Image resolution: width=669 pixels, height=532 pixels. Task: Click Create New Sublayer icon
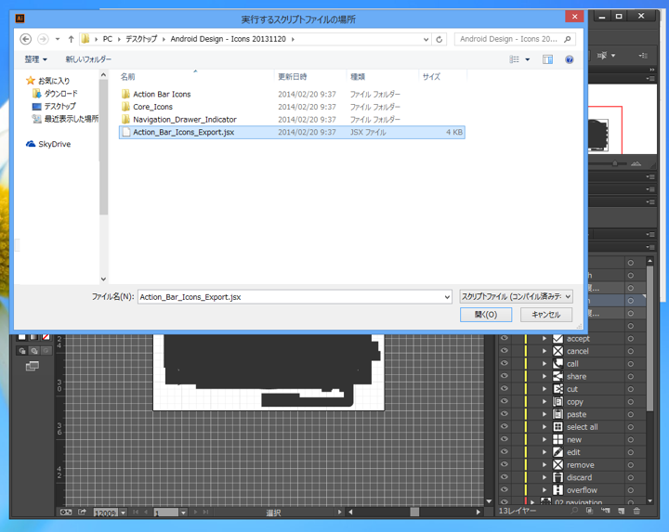606,511
